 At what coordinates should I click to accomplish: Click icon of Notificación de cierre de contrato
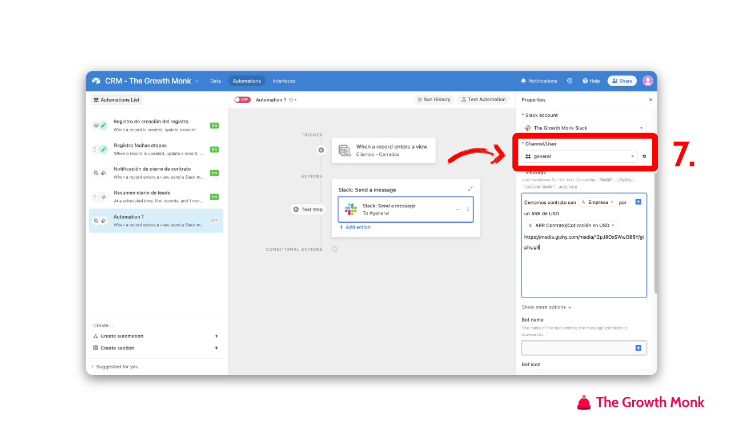(x=100, y=173)
